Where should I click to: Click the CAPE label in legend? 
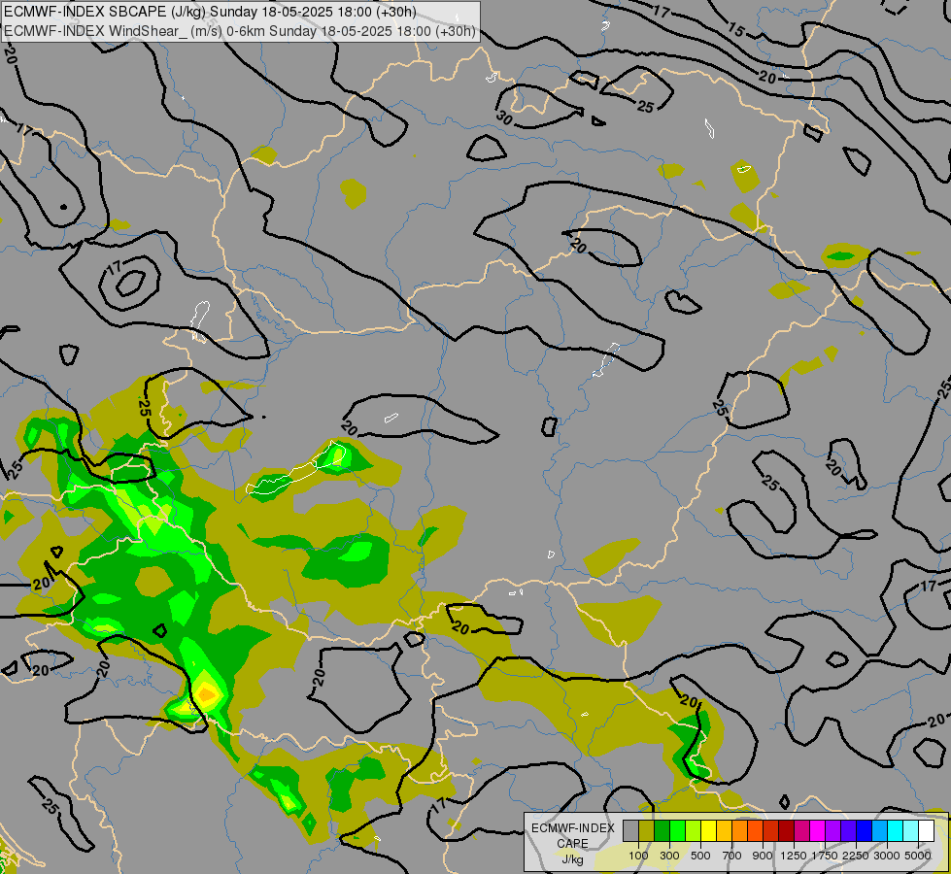pyautogui.click(x=572, y=843)
